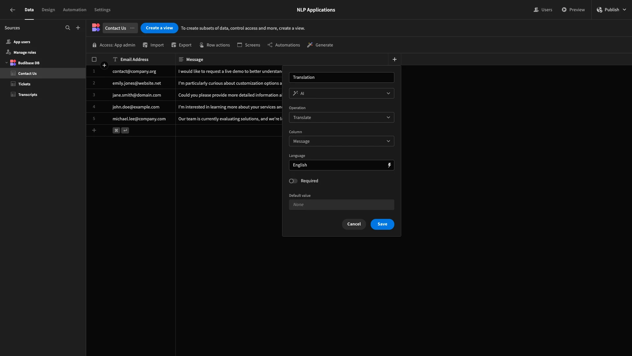
Task: Add a new source with plus icon
Action: tap(78, 28)
